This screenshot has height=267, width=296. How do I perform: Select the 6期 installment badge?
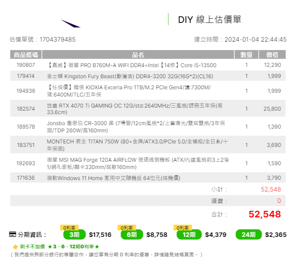click(x=132, y=235)
